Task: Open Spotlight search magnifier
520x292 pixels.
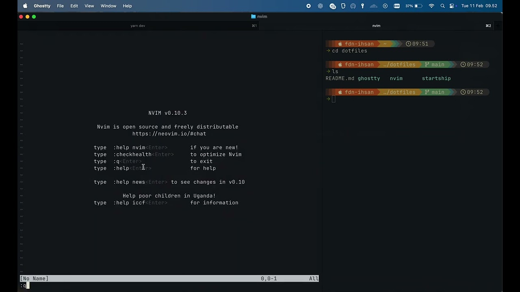Action: click(x=442, y=6)
